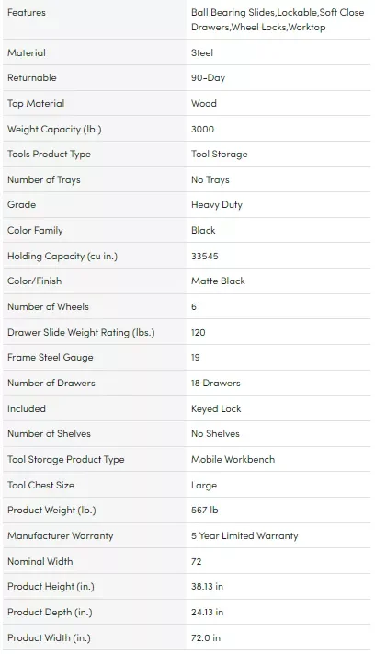375x654 pixels.
Task: Select the Steel material value
Action: [202, 53]
